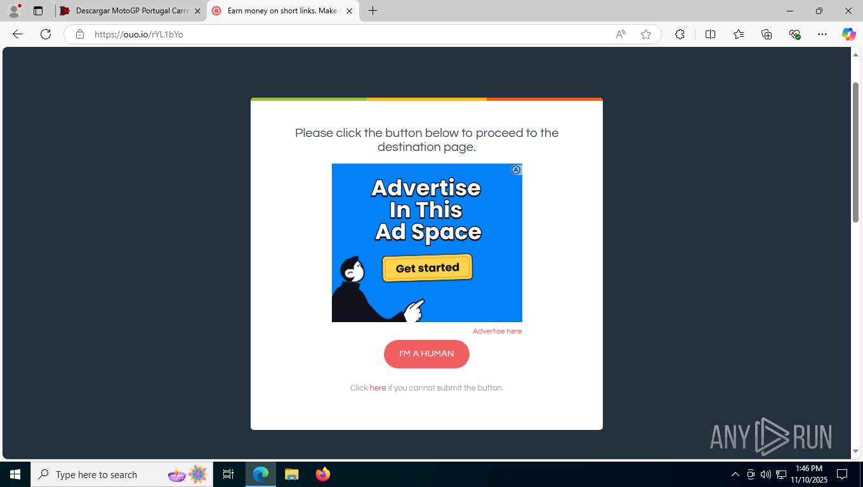863x487 pixels.
Task: Click the scroll up arrow
Action: coord(855,55)
